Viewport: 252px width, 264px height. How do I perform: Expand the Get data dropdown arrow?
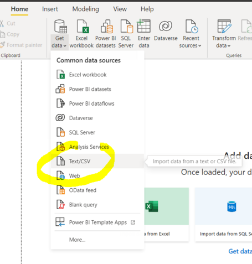coord(65,46)
